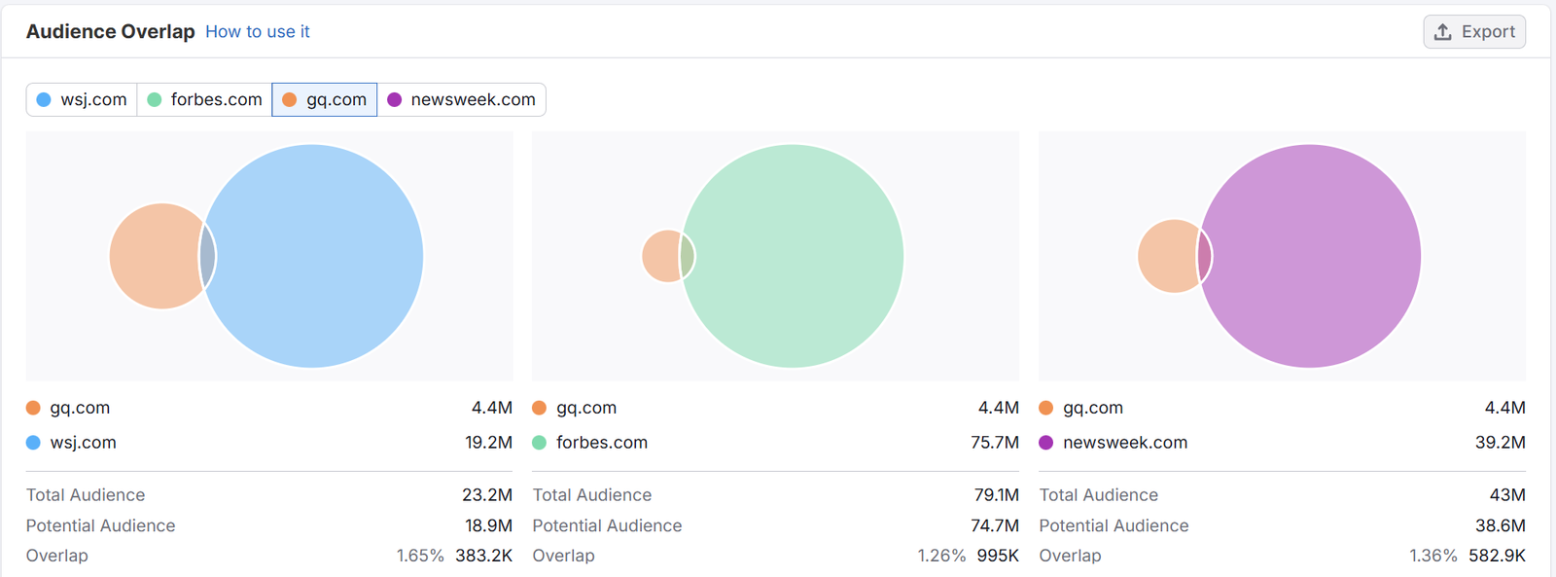Image resolution: width=1556 pixels, height=577 pixels.
Task: Select the gq.com tab
Action: point(325,99)
